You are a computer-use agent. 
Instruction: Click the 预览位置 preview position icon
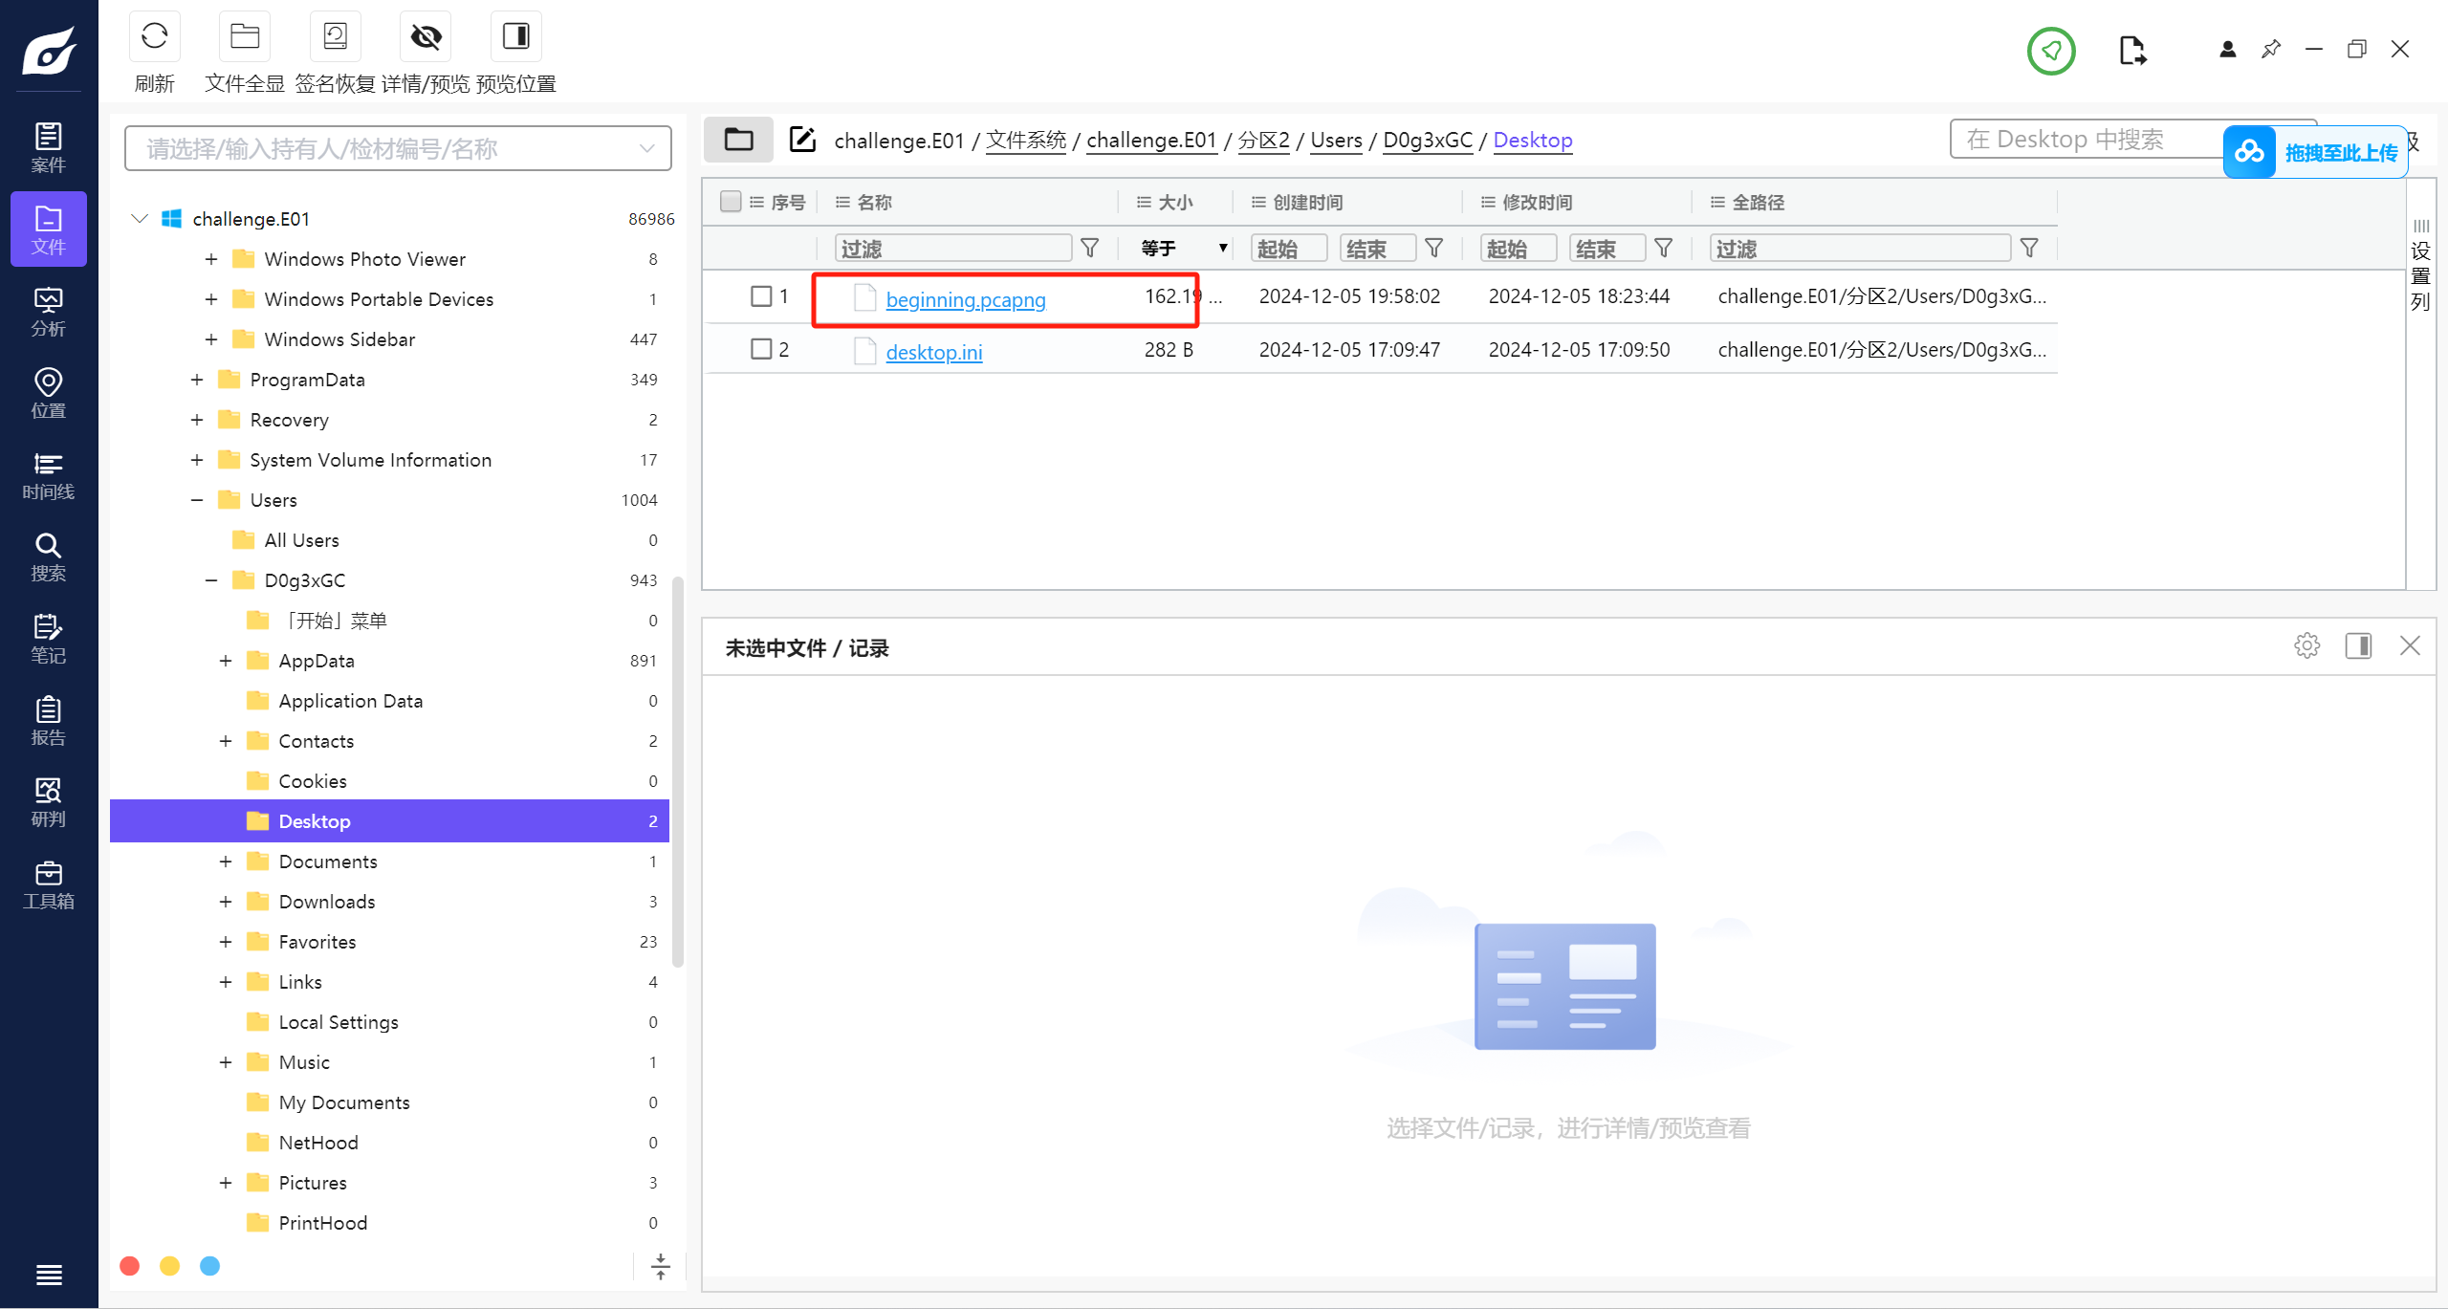[515, 37]
